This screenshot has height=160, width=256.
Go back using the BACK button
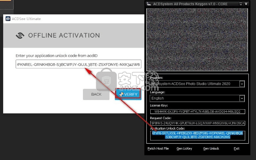pyautogui.click(x=96, y=94)
